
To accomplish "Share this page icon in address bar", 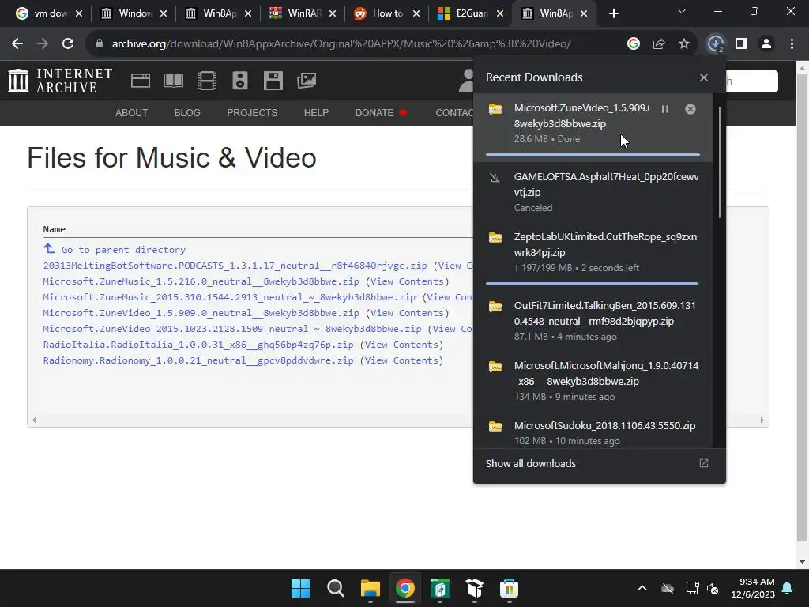I will [x=659, y=44].
